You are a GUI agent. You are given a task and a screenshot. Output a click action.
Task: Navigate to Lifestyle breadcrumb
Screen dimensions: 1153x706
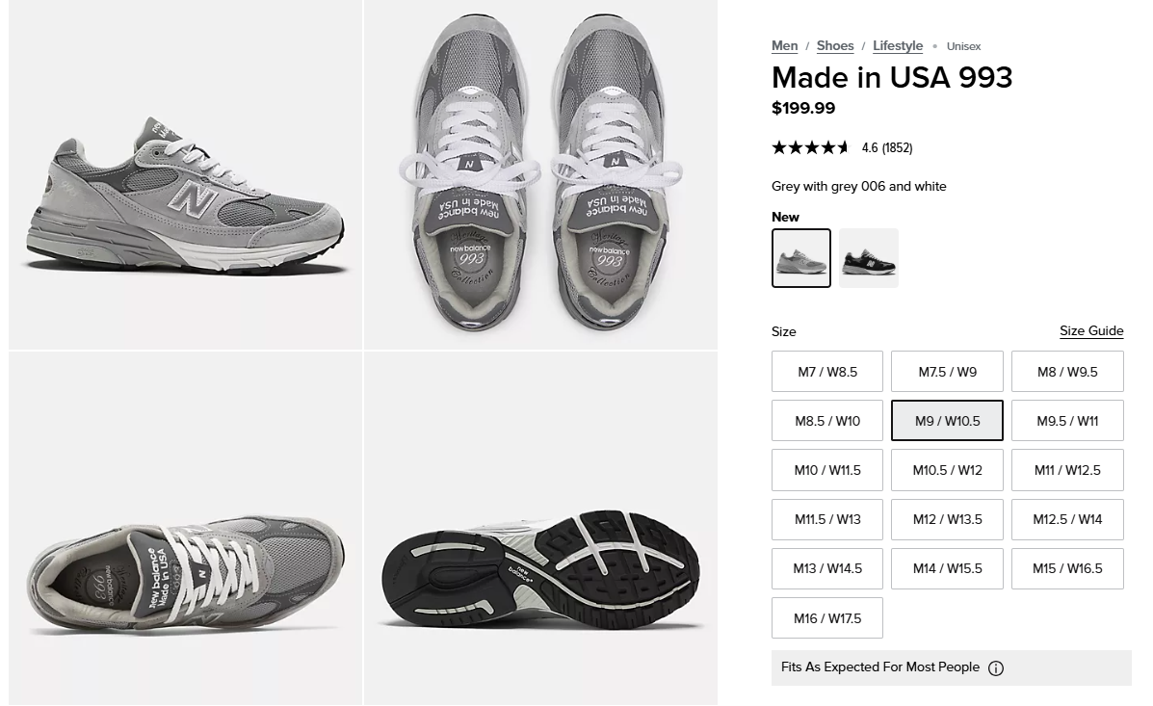[898, 45]
